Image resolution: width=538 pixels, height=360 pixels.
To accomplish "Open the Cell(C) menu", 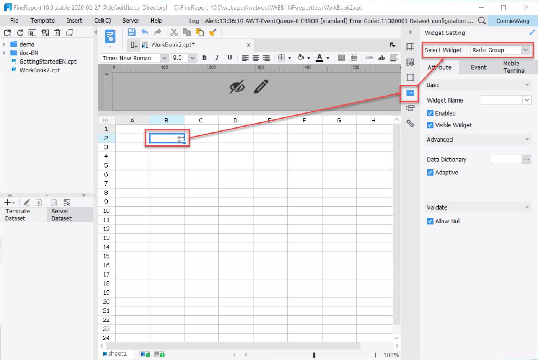I will click(x=102, y=20).
